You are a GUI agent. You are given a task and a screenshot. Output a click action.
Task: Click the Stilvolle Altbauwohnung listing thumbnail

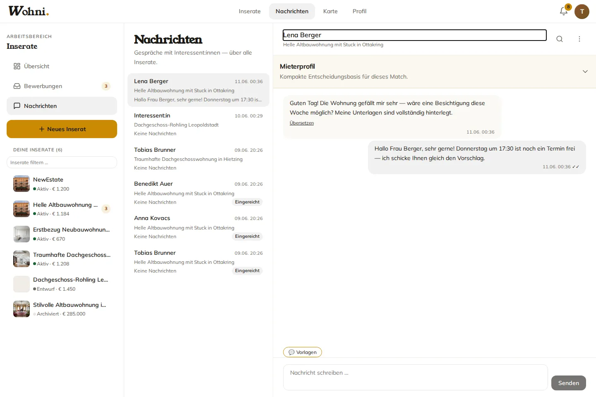click(22, 309)
